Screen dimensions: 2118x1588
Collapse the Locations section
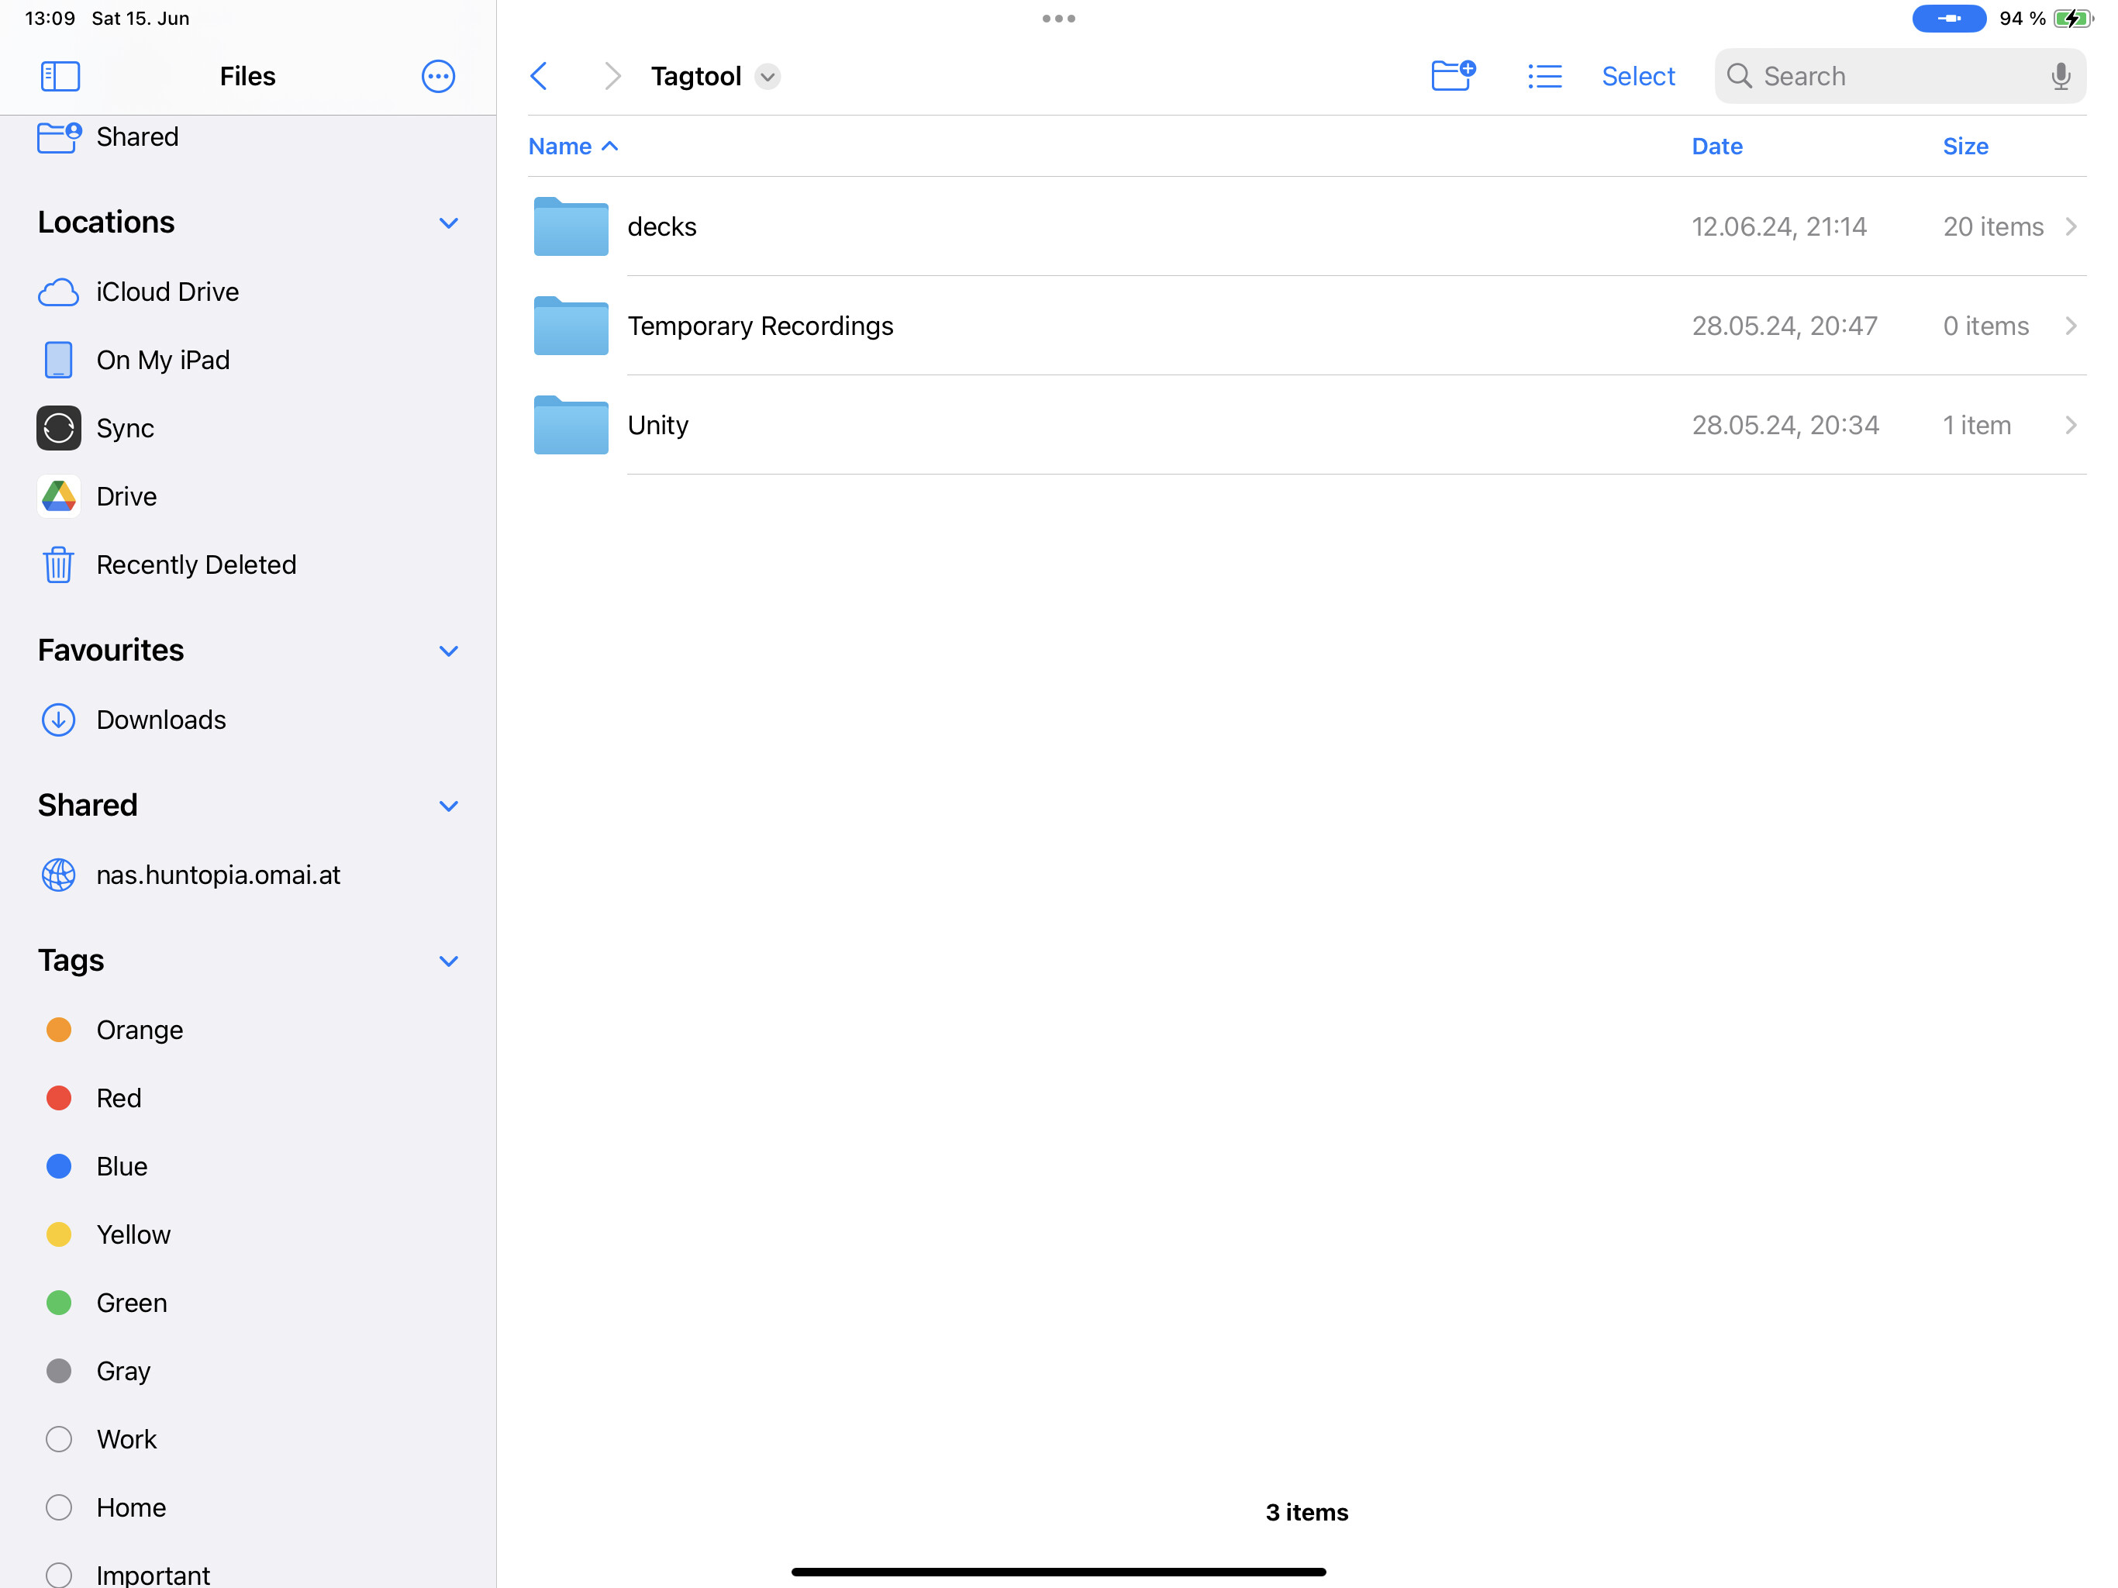(x=448, y=223)
